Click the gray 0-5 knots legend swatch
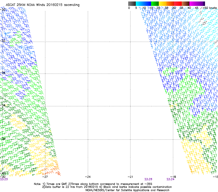Screen dimensions: 218x192 coord(132,4)
